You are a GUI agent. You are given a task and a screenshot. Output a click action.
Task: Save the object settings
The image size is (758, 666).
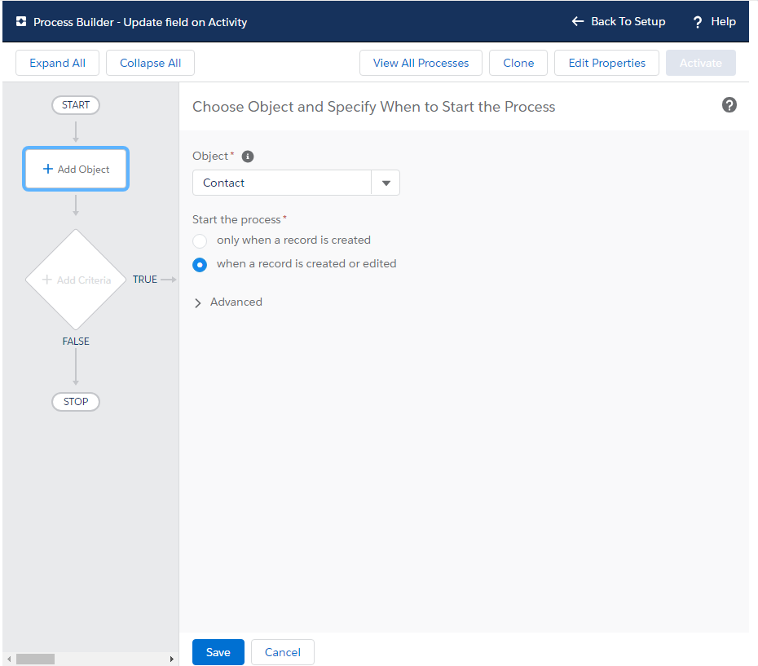point(218,652)
